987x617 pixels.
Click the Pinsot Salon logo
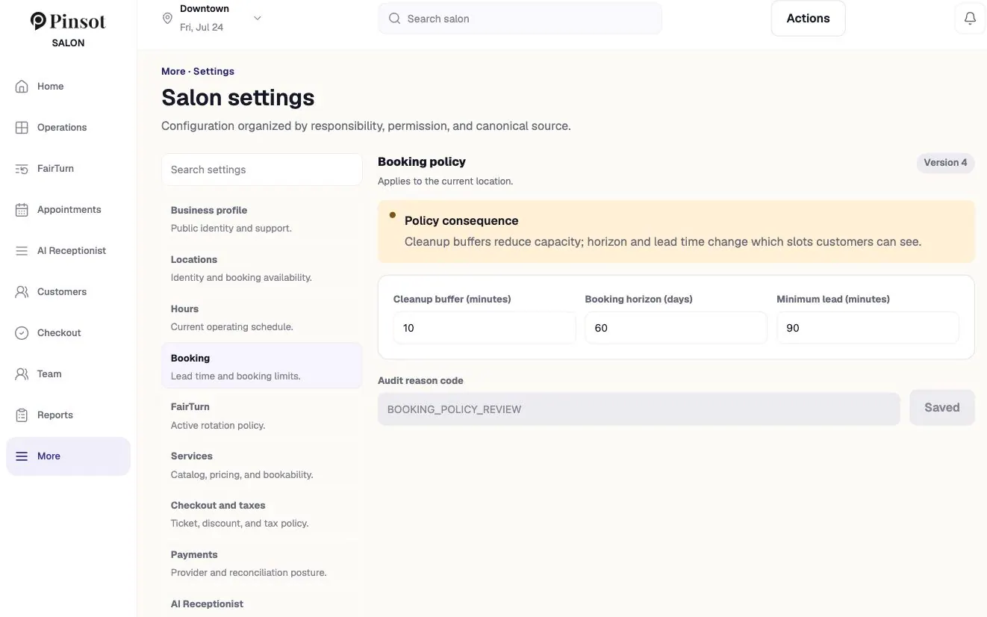68,29
